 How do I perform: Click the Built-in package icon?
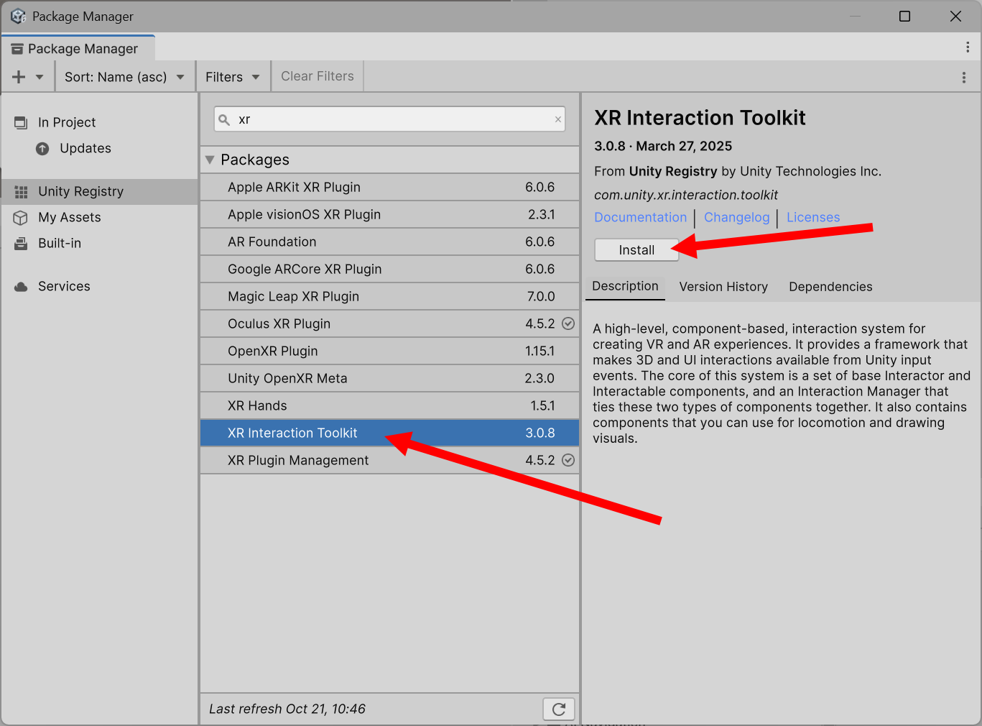point(21,244)
